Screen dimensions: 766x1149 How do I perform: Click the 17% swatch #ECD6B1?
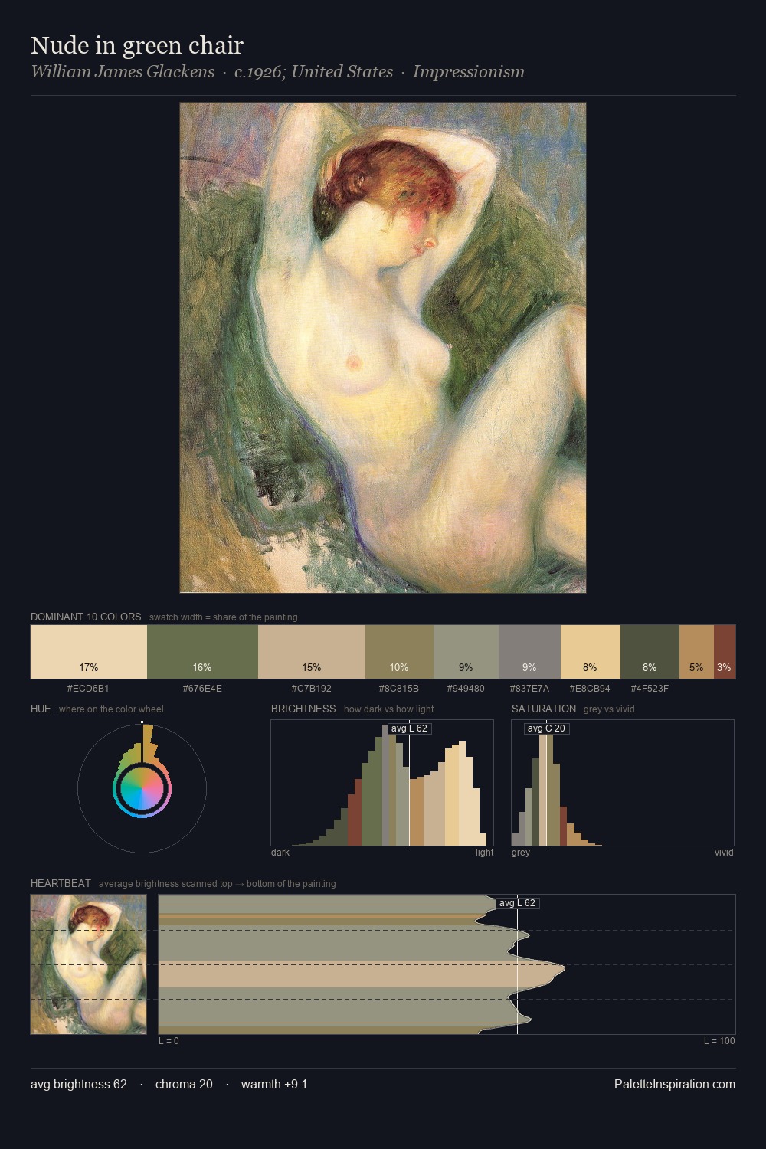point(89,652)
